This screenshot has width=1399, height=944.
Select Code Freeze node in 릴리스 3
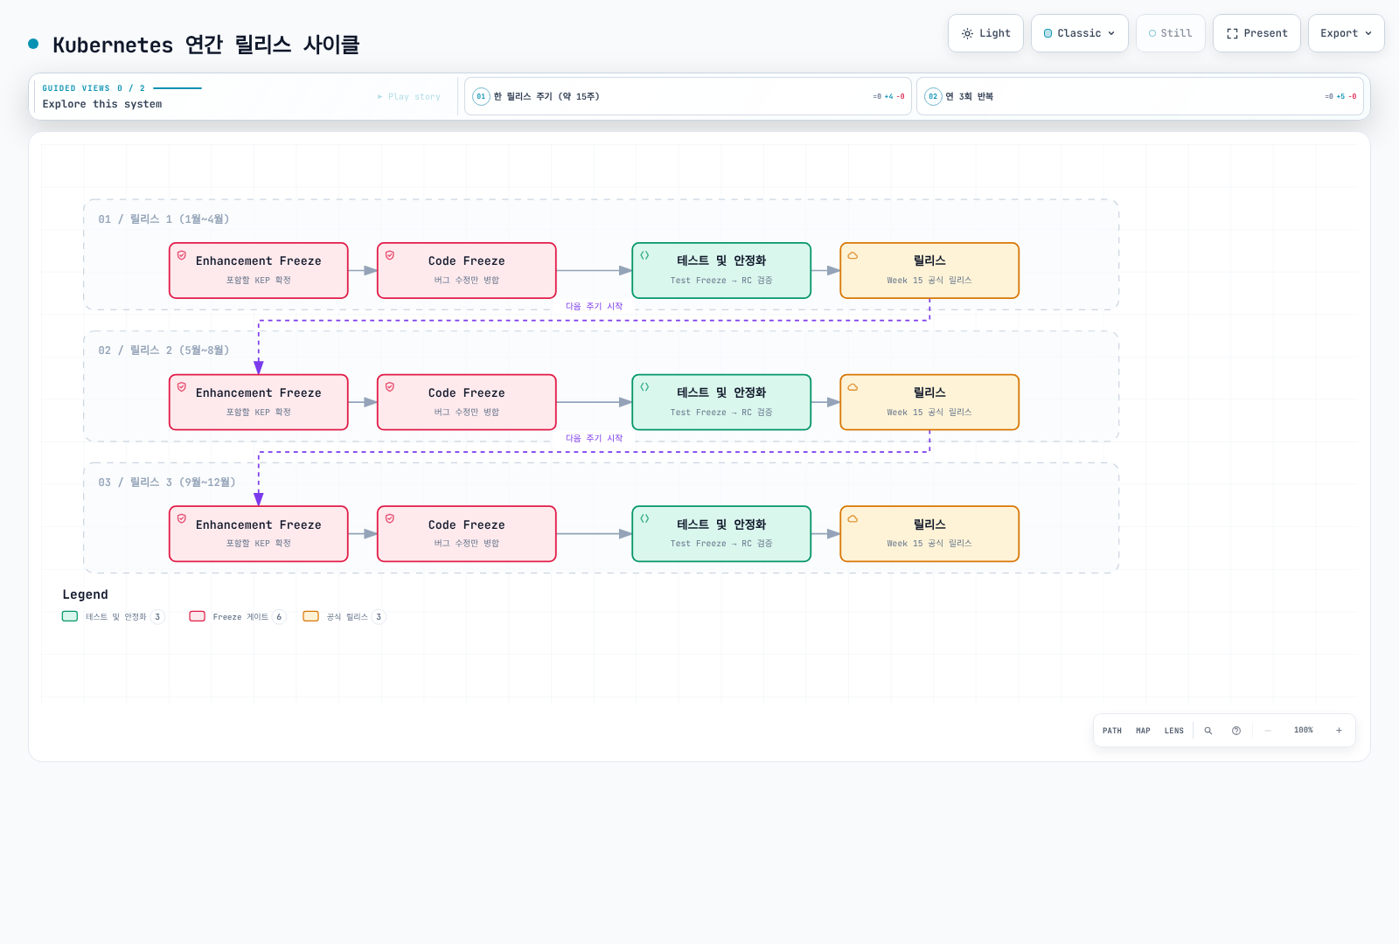pos(467,534)
